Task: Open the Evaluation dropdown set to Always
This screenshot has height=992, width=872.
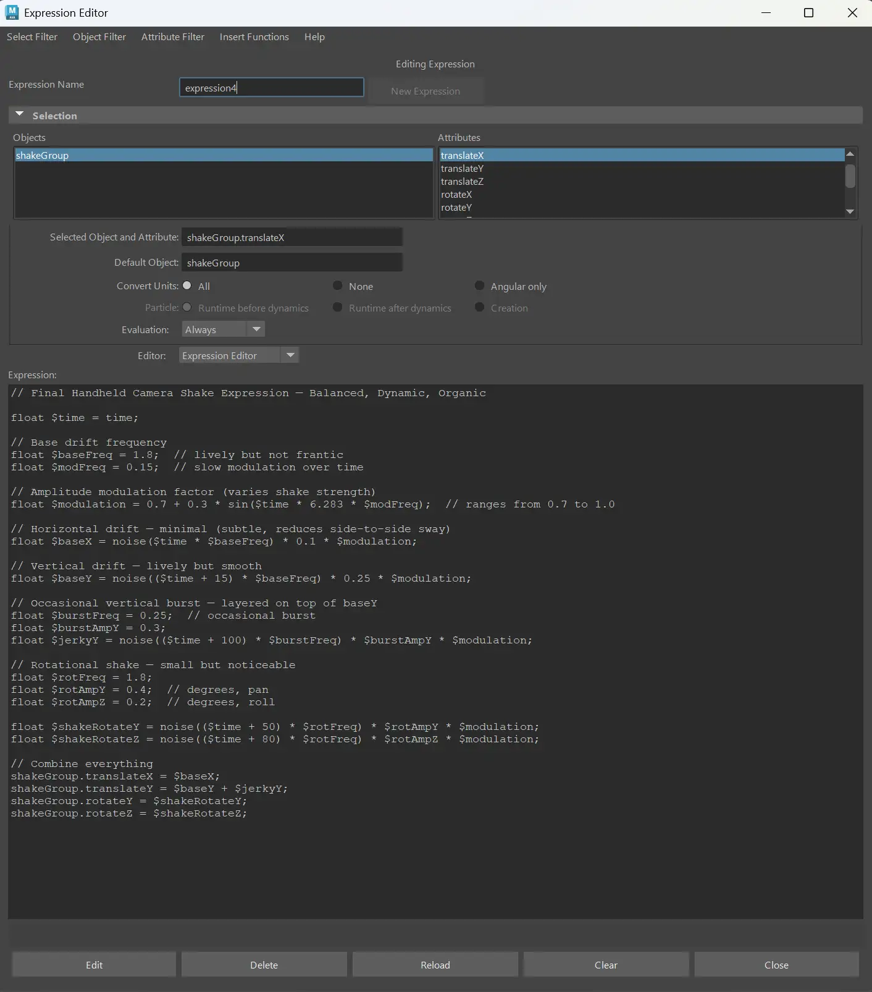Action: click(223, 329)
